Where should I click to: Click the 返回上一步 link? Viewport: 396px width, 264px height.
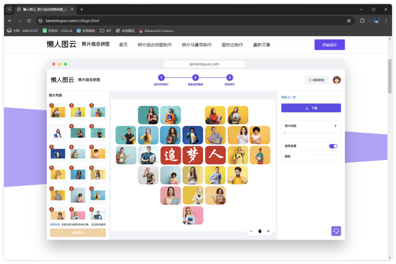point(289,97)
